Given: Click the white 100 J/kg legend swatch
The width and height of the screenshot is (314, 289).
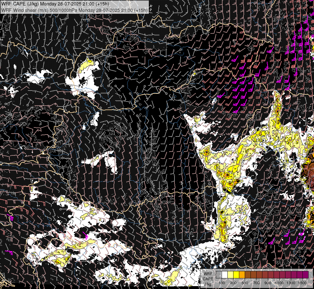Looking at the screenshot, I should pyautogui.click(x=225, y=275).
